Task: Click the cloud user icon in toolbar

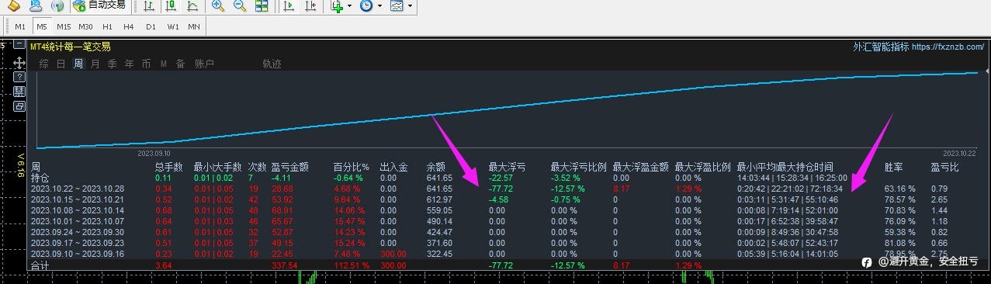Action: pyautogui.click(x=36, y=6)
